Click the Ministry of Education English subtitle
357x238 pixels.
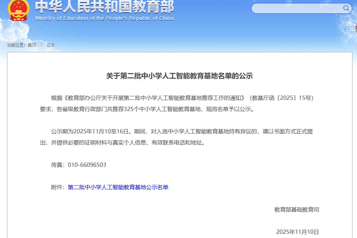pyautogui.click(x=104, y=18)
